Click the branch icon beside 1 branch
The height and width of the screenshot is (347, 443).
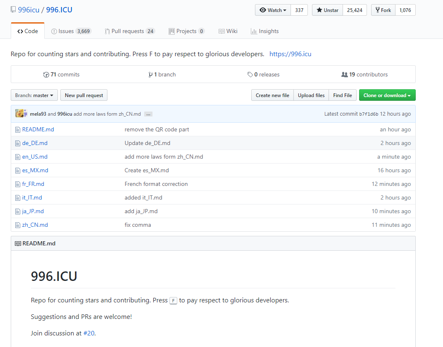150,75
